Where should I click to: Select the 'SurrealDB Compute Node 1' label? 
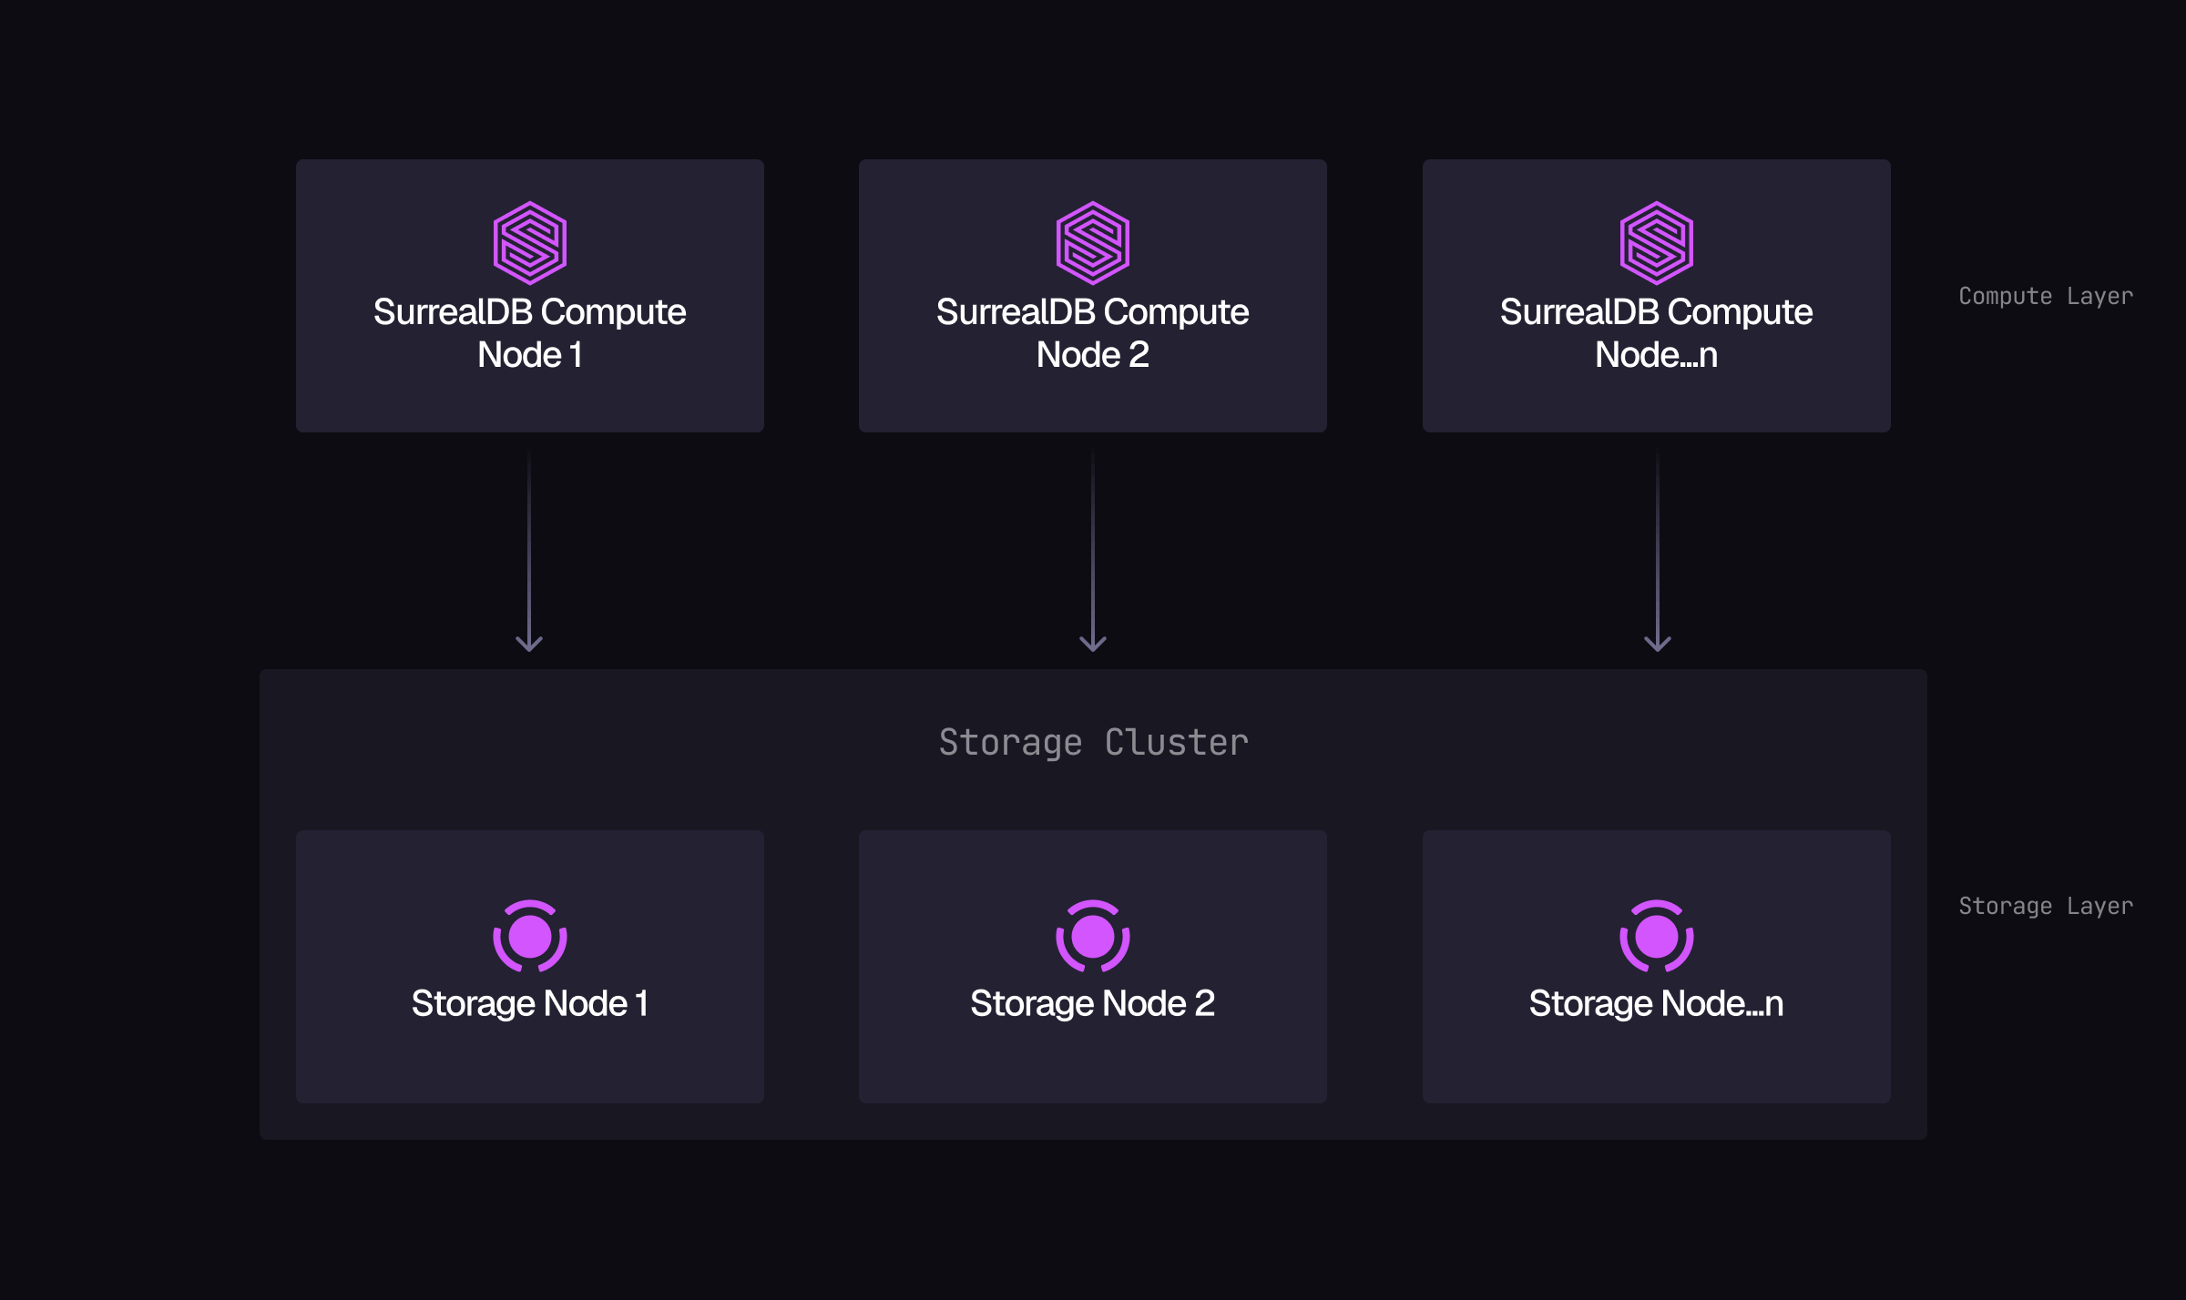coord(530,333)
